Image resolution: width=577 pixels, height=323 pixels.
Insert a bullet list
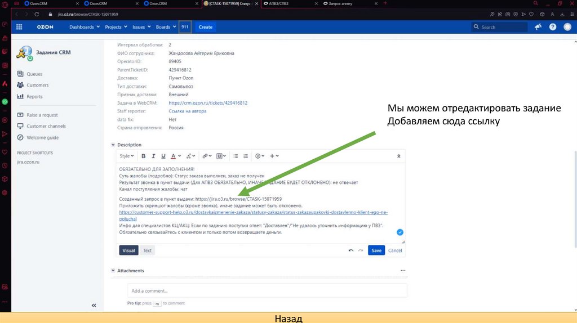236,156
